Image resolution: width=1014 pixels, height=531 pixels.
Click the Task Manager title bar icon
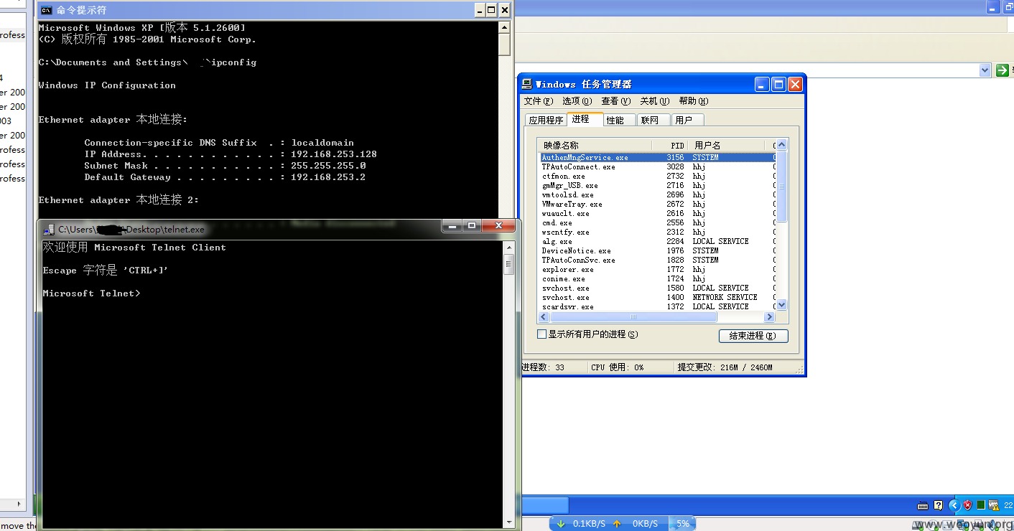click(x=527, y=84)
